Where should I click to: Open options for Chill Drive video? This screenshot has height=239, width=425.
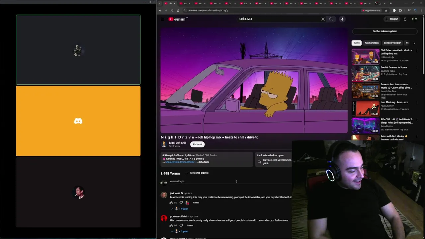[417, 51]
